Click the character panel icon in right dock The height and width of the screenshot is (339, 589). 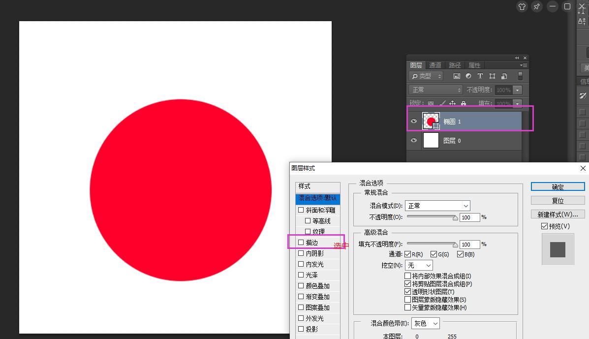[x=582, y=21]
